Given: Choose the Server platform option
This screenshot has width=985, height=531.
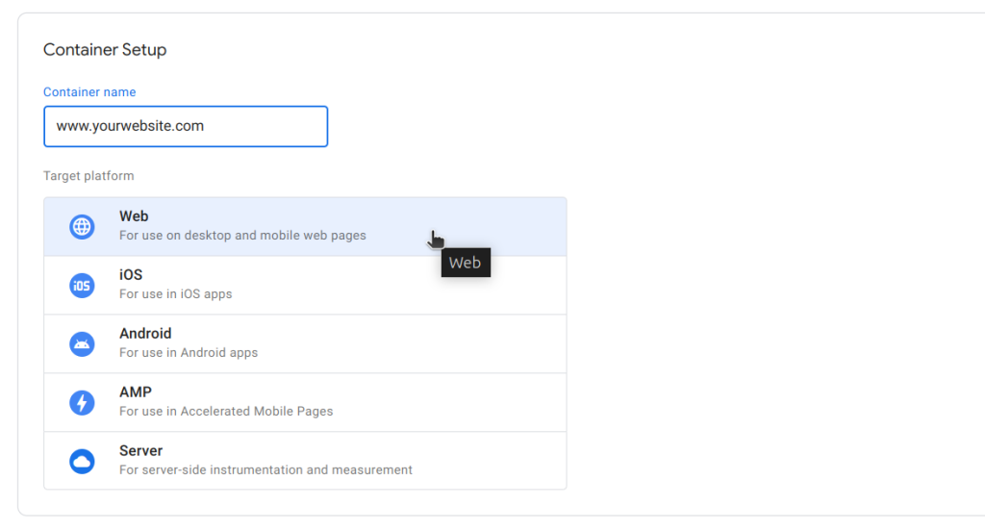Looking at the screenshot, I should coord(305,461).
